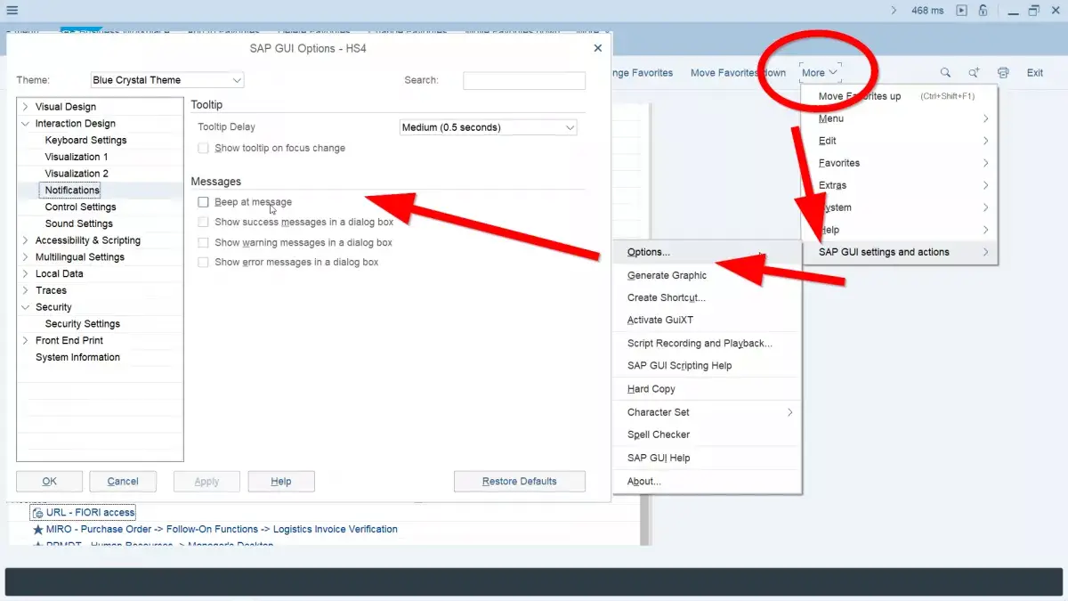Open the More dropdown in the toolbar
The height and width of the screenshot is (601, 1068).
[820, 73]
